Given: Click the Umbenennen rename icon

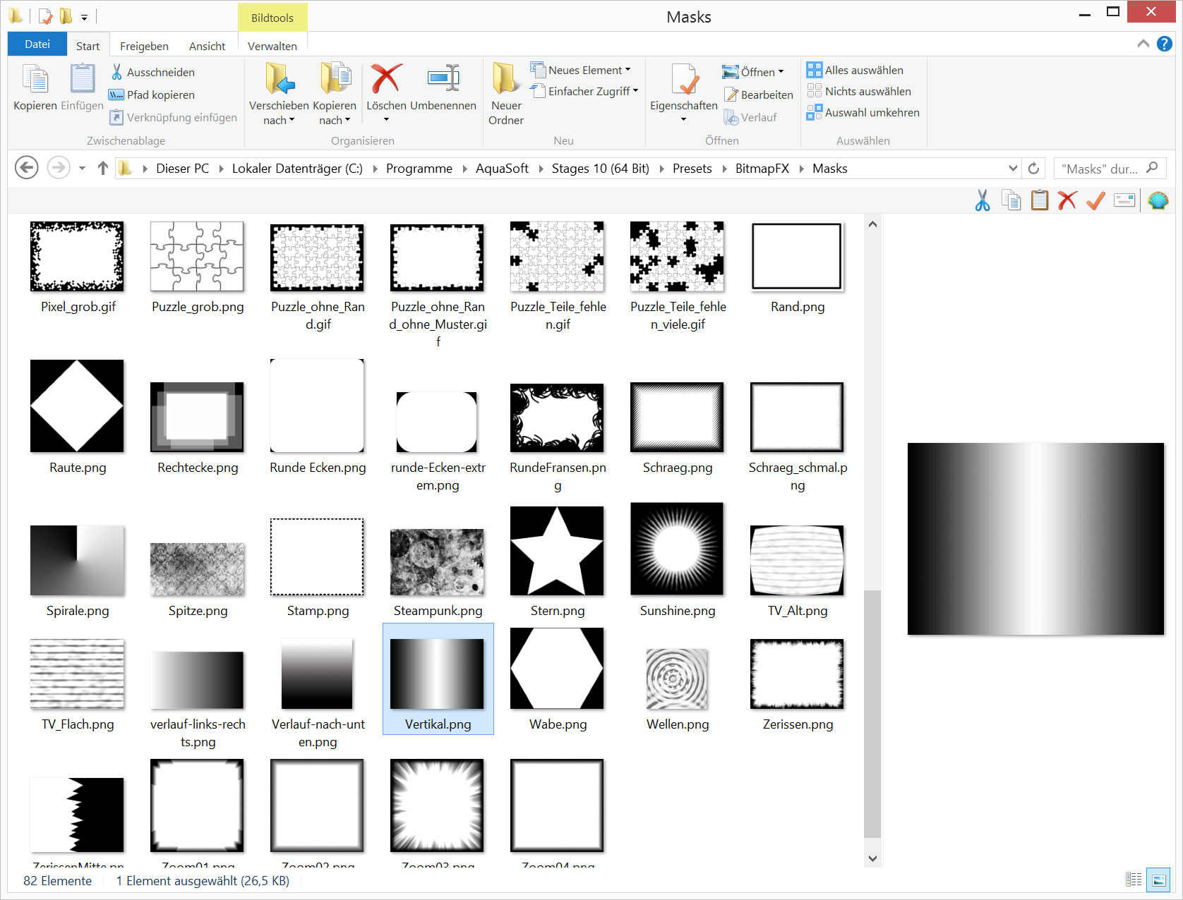Looking at the screenshot, I should pos(443,79).
